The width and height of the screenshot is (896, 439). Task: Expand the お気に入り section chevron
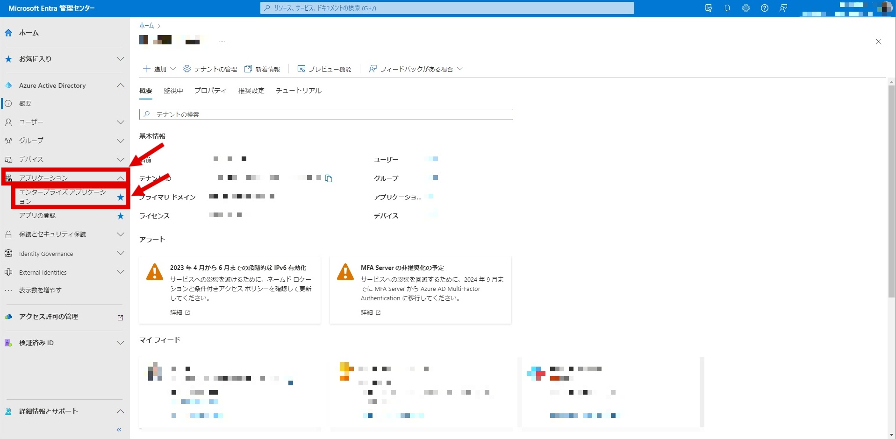(121, 59)
